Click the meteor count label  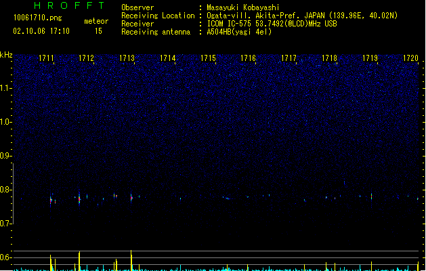(96, 21)
